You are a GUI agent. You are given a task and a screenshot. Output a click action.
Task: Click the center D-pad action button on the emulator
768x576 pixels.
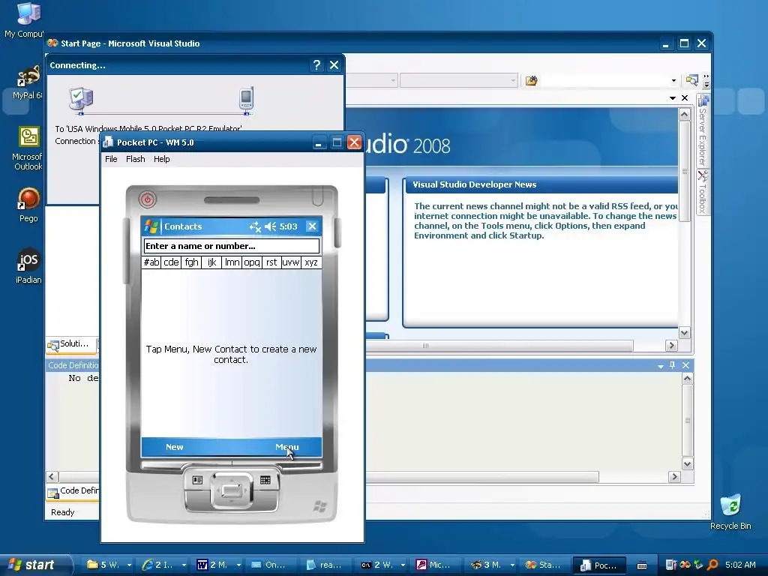(x=231, y=489)
